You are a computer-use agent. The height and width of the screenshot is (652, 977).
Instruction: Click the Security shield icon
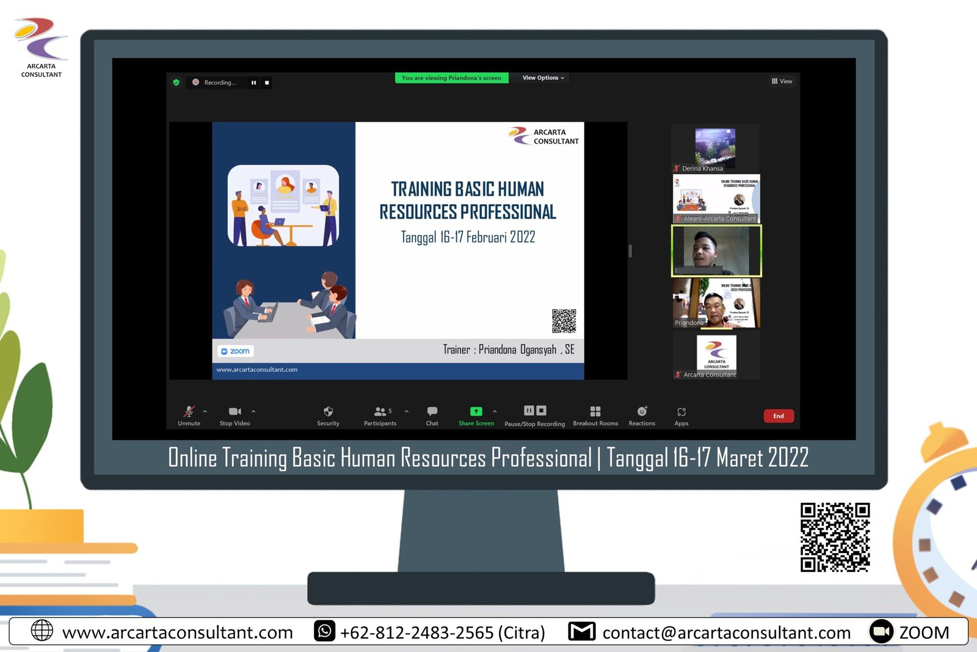click(328, 412)
